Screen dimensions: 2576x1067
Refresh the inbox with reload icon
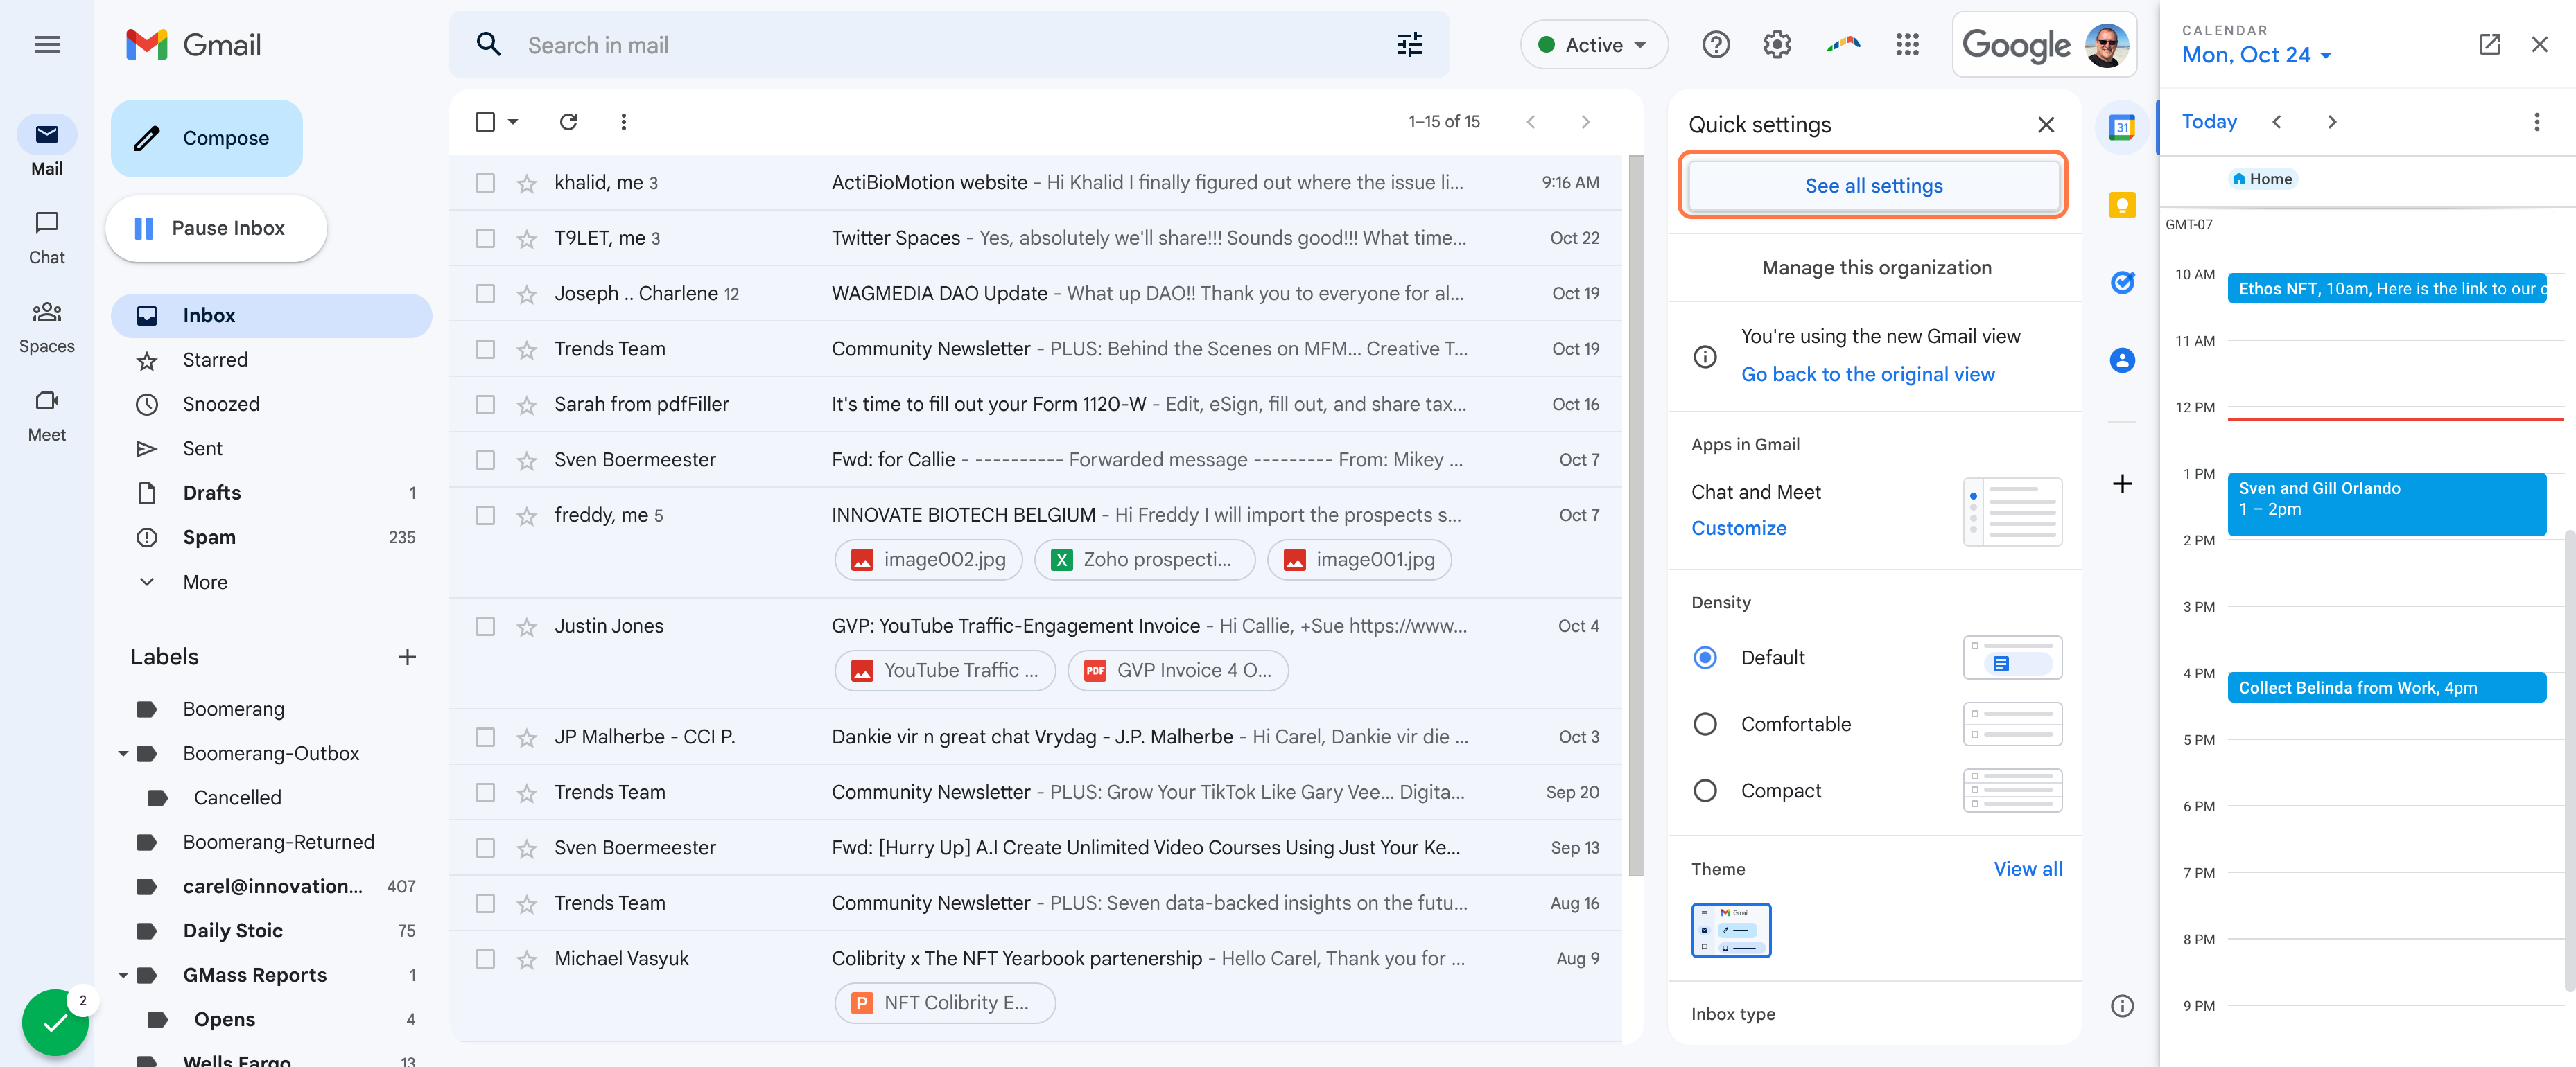pos(568,122)
